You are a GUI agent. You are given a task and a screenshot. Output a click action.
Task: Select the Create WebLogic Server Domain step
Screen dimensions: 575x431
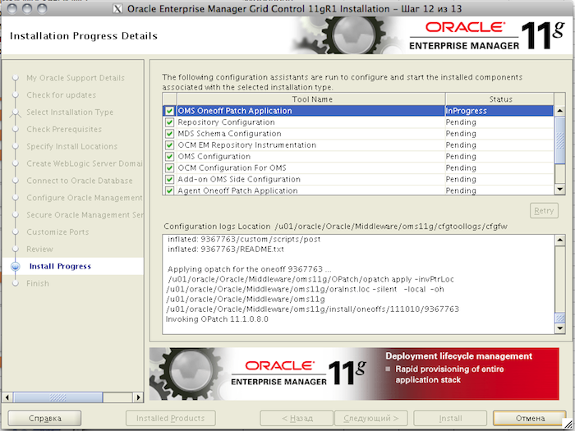85,163
